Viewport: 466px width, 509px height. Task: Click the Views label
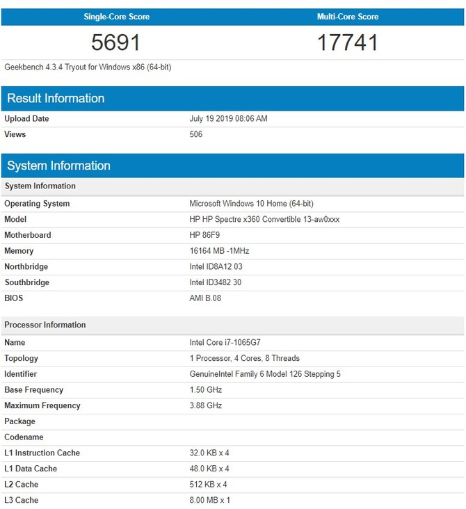(x=15, y=134)
